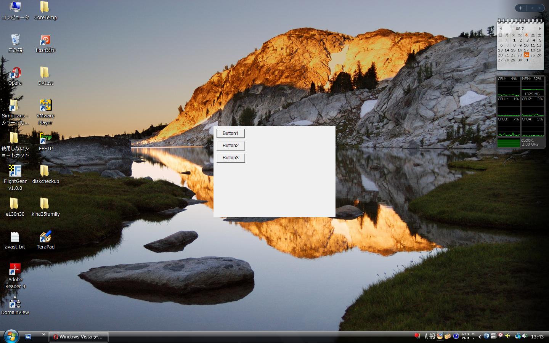Select the Simutrans shortcut icon
This screenshot has height=343, width=549.
(x=15, y=112)
